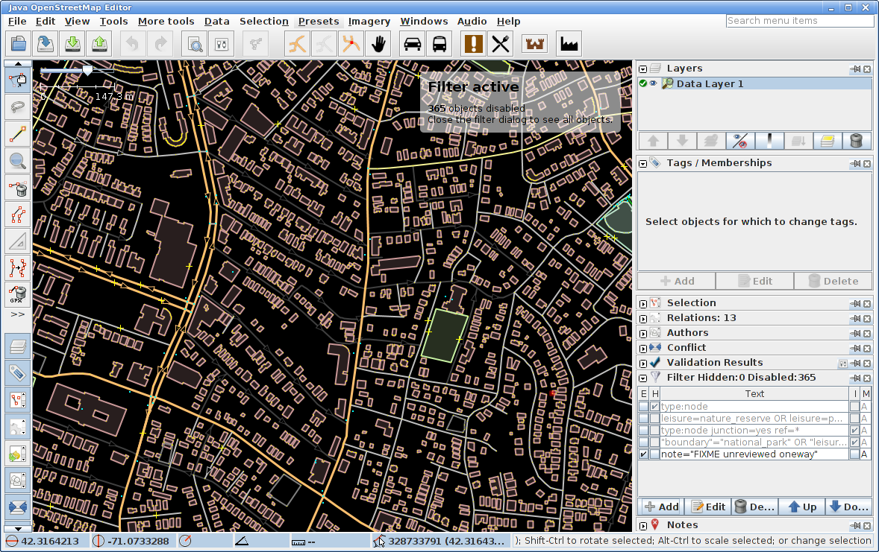Click the Open file toolbar icon
The width and height of the screenshot is (879, 552).
click(x=19, y=44)
